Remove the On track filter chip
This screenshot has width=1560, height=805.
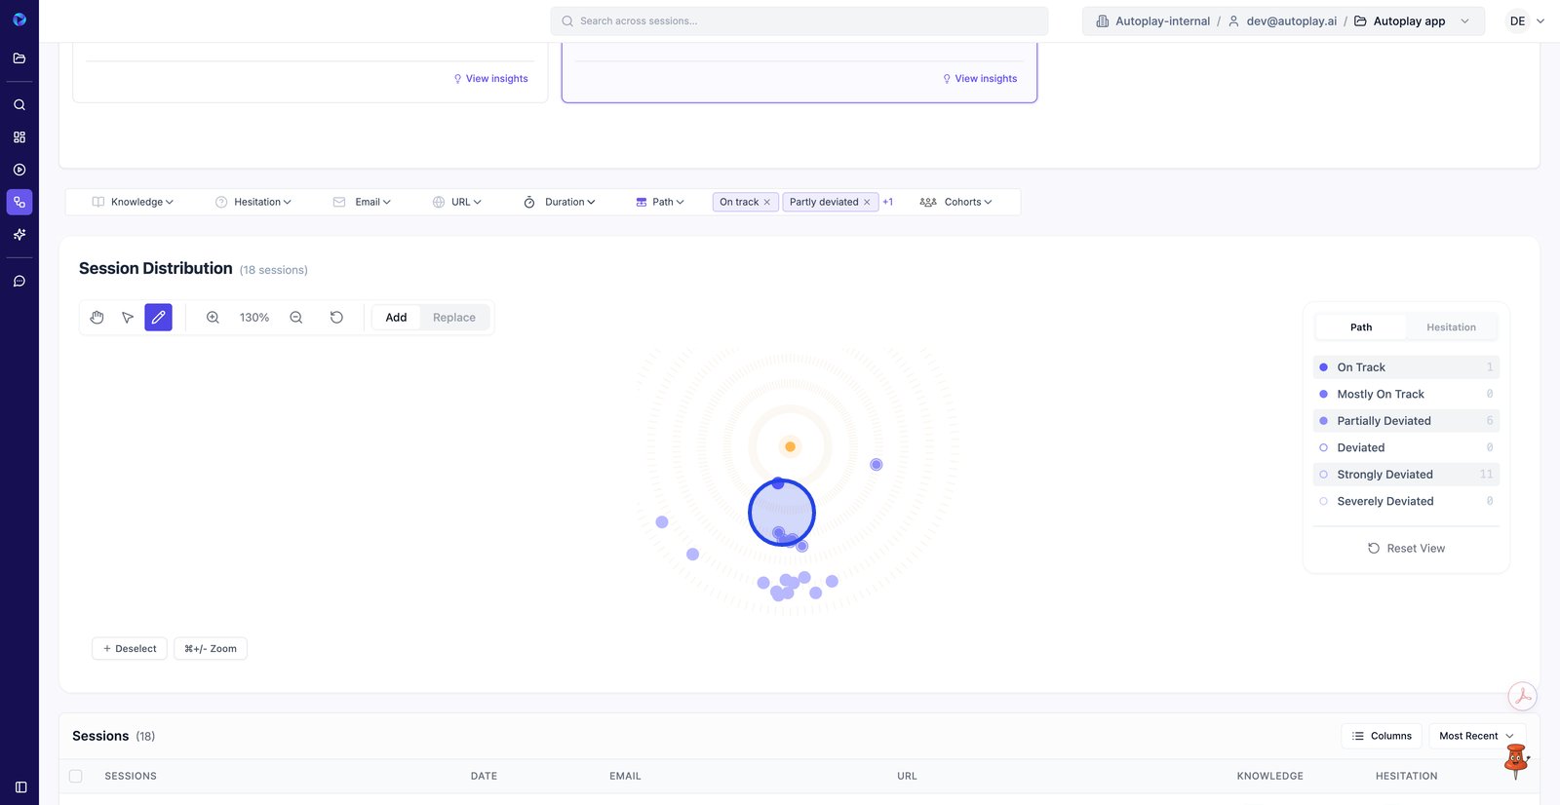[767, 203]
